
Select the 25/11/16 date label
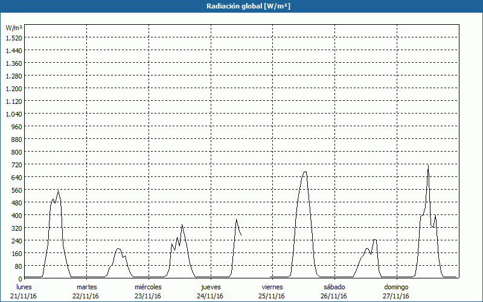272,296
